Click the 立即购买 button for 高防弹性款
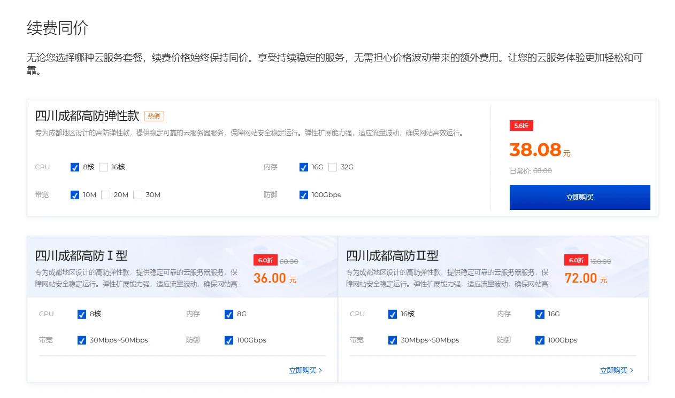 coord(579,197)
